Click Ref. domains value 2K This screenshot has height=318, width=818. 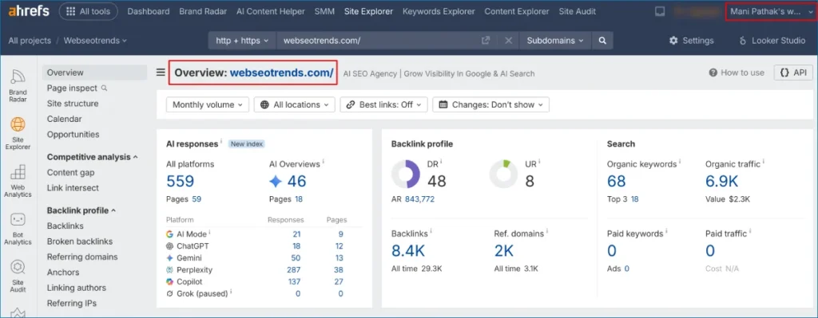504,251
